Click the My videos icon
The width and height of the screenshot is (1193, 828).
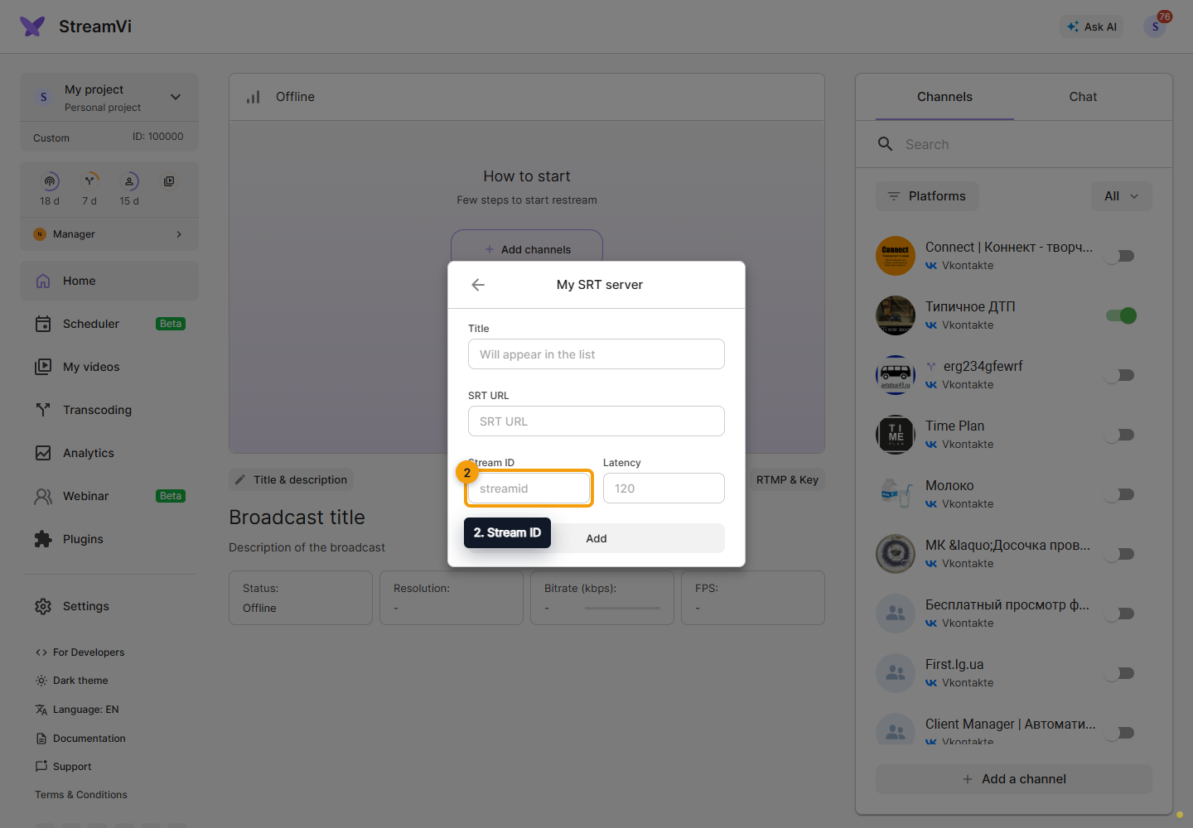43,367
